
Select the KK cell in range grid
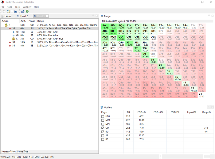pos(113,32)
